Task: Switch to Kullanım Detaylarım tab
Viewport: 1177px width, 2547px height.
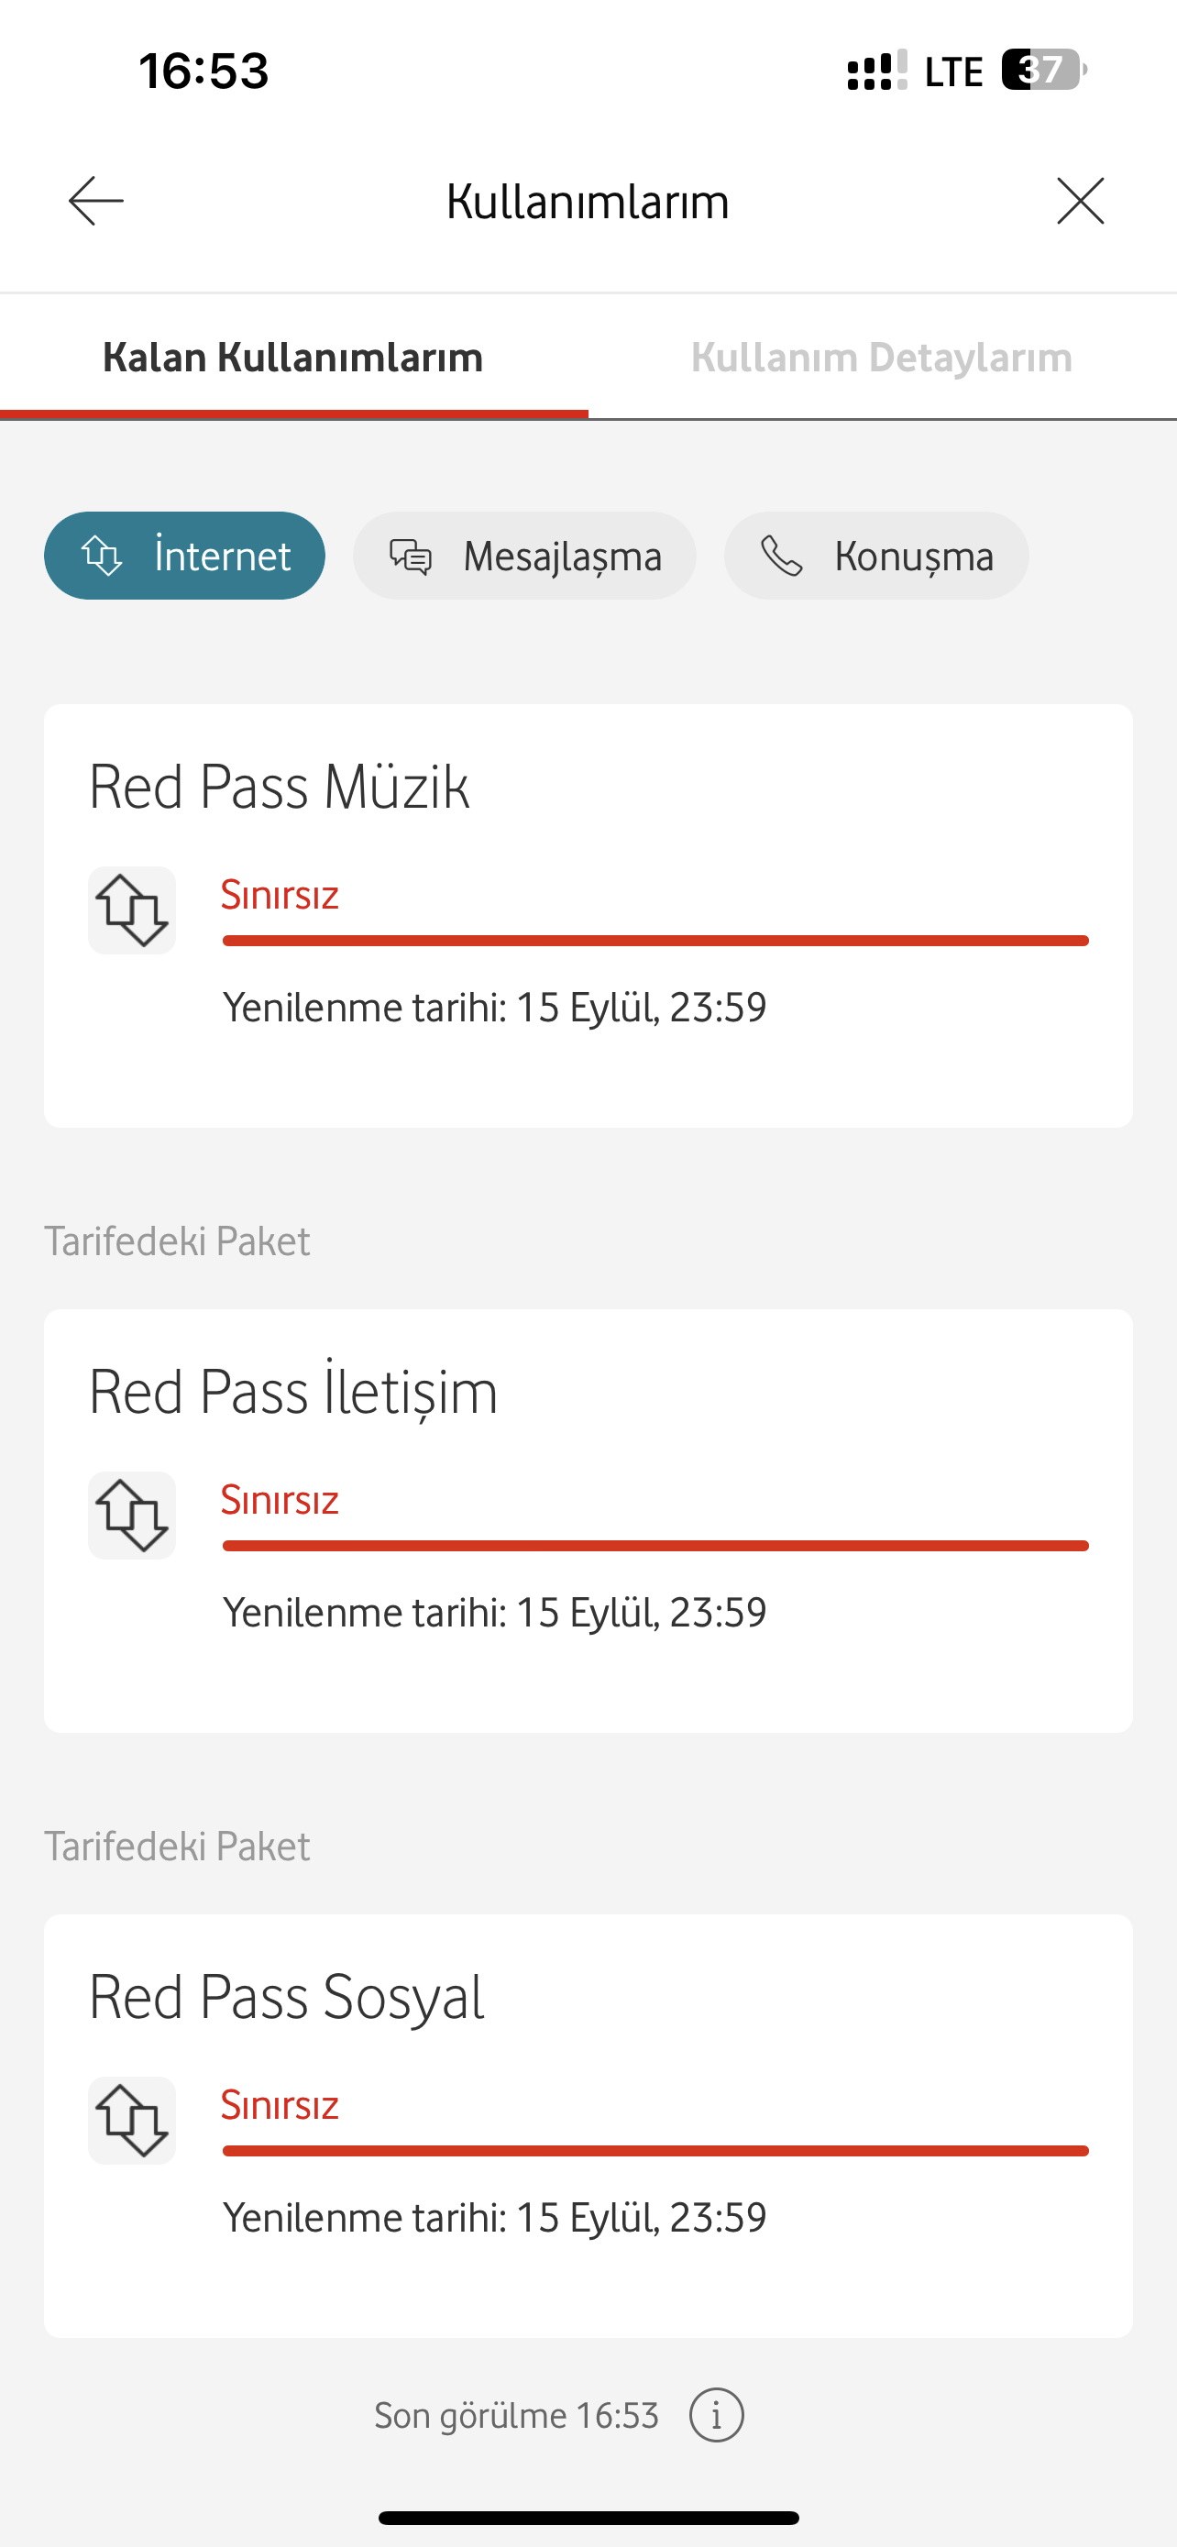Action: click(x=882, y=358)
